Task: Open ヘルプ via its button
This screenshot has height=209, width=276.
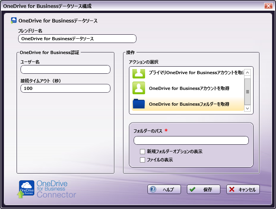Action: click(164, 189)
